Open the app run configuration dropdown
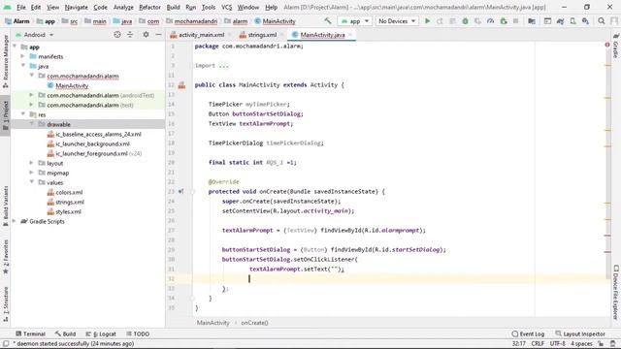 (x=355, y=21)
